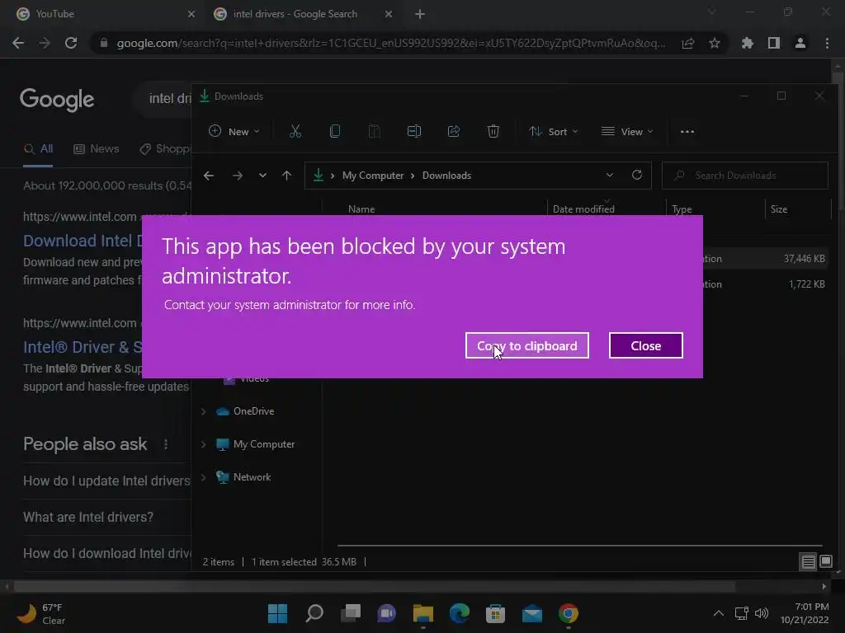The height and width of the screenshot is (633, 845).
Task: Expand the address bar history dropdown
Action: (610, 176)
